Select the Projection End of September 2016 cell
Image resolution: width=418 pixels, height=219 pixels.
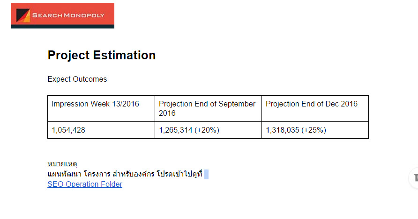coord(207,108)
